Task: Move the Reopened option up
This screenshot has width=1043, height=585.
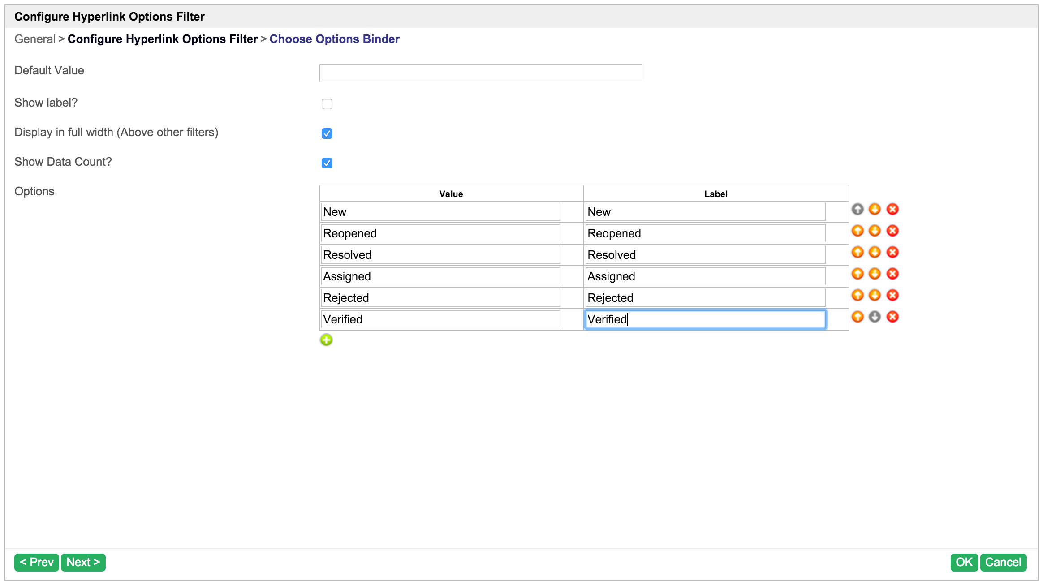Action: [x=858, y=231]
